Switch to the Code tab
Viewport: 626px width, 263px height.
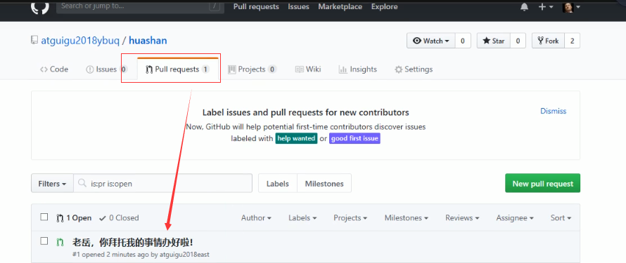click(x=54, y=69)
